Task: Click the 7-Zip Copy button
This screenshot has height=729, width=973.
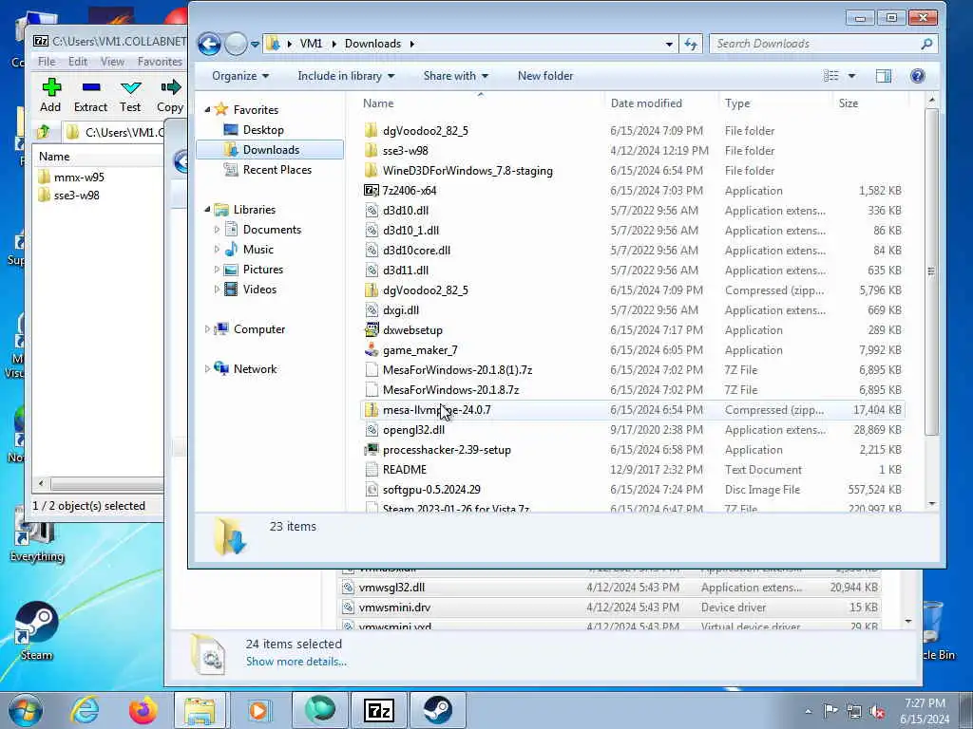Action: point(170,96)
